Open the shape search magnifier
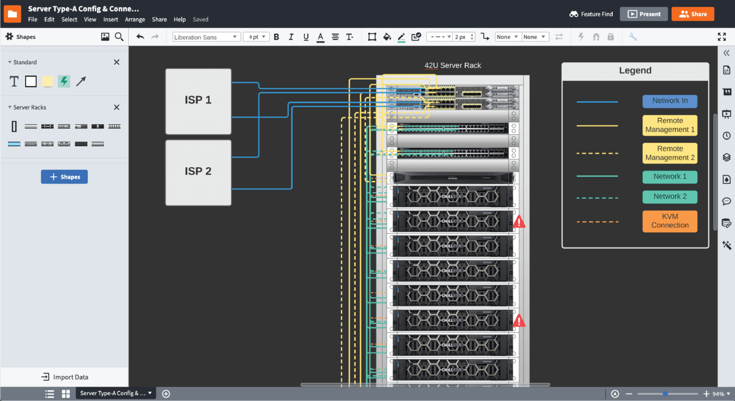The image size is (735, 401). tap(119, 37)
